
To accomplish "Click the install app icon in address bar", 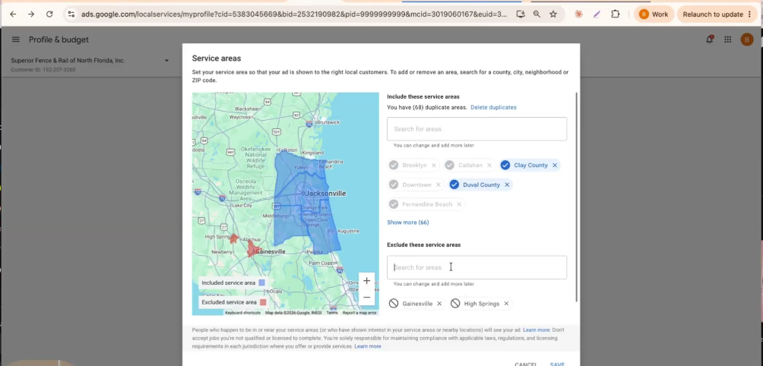I will (520, 14).
